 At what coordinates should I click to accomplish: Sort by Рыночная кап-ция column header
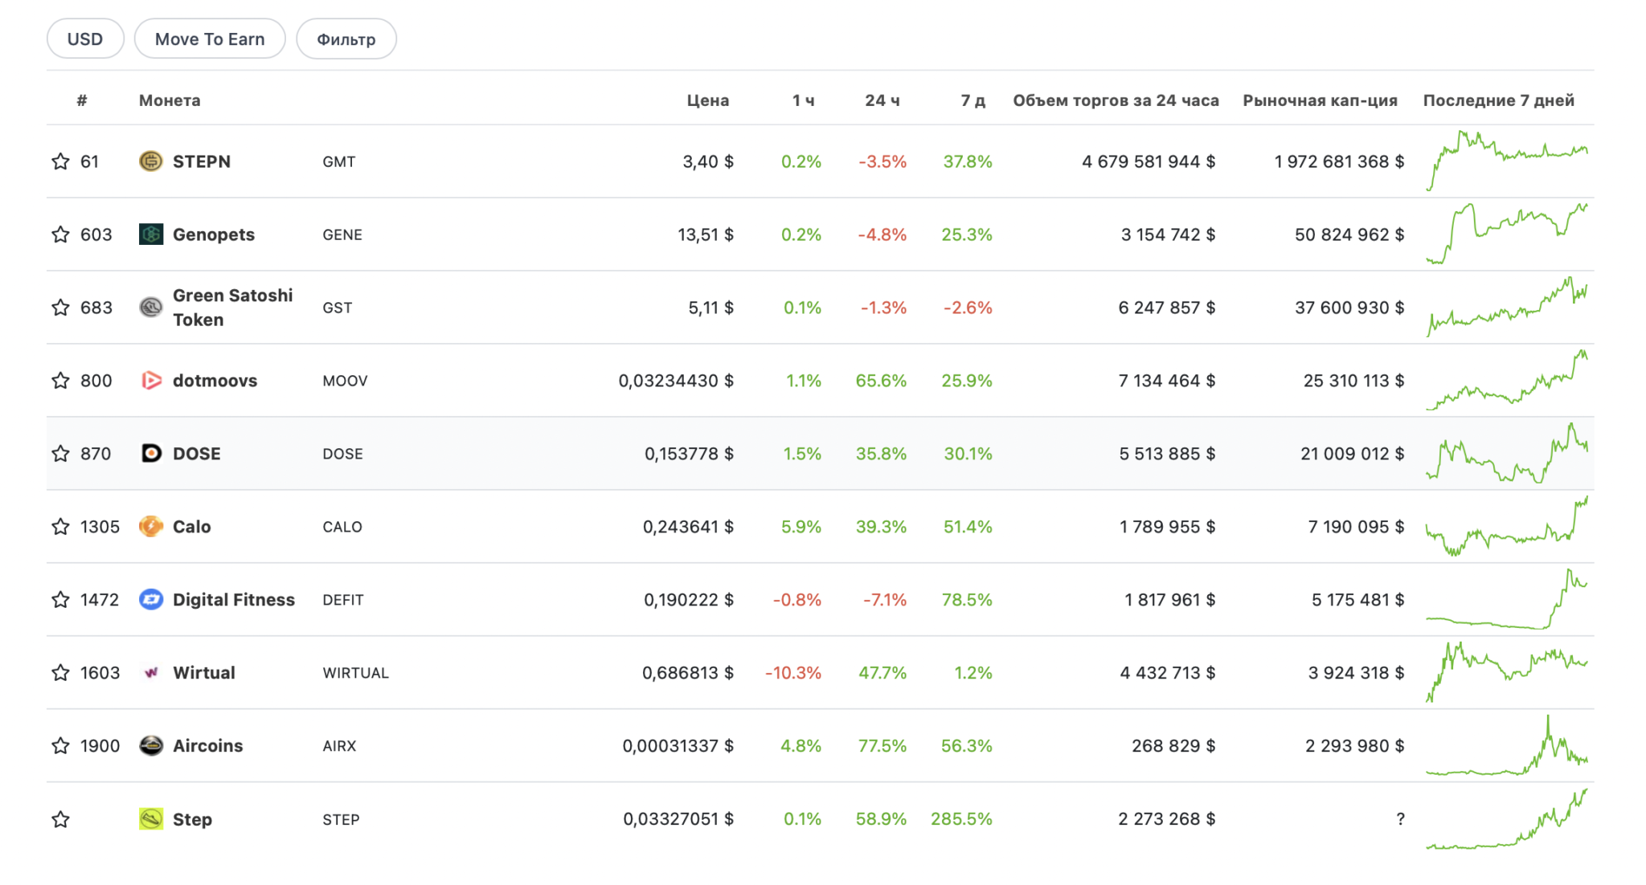pyautogui.click(x=1320, y=100)
